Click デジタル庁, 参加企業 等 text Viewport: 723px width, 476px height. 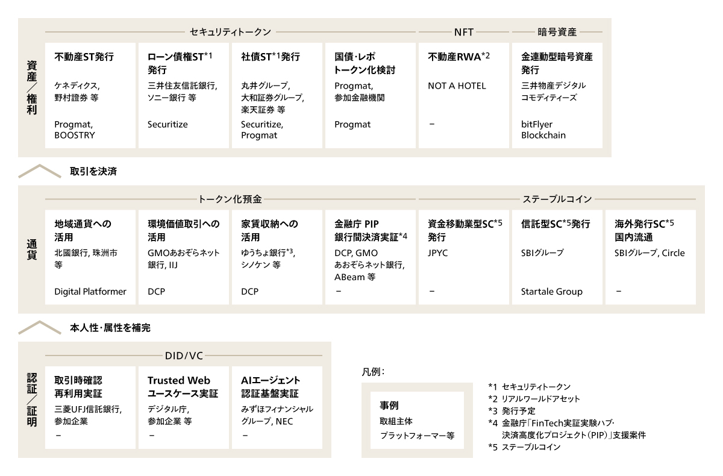point(170,415)
